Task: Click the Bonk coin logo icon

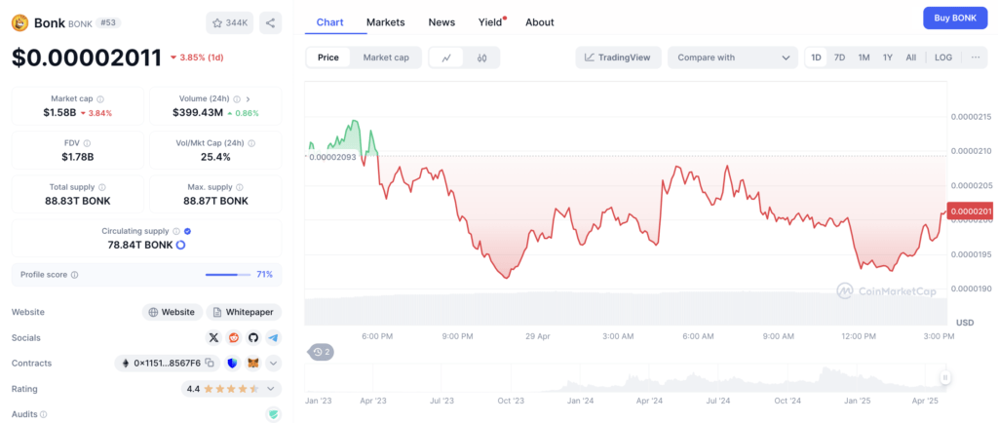Action: [x=20, y=22]
